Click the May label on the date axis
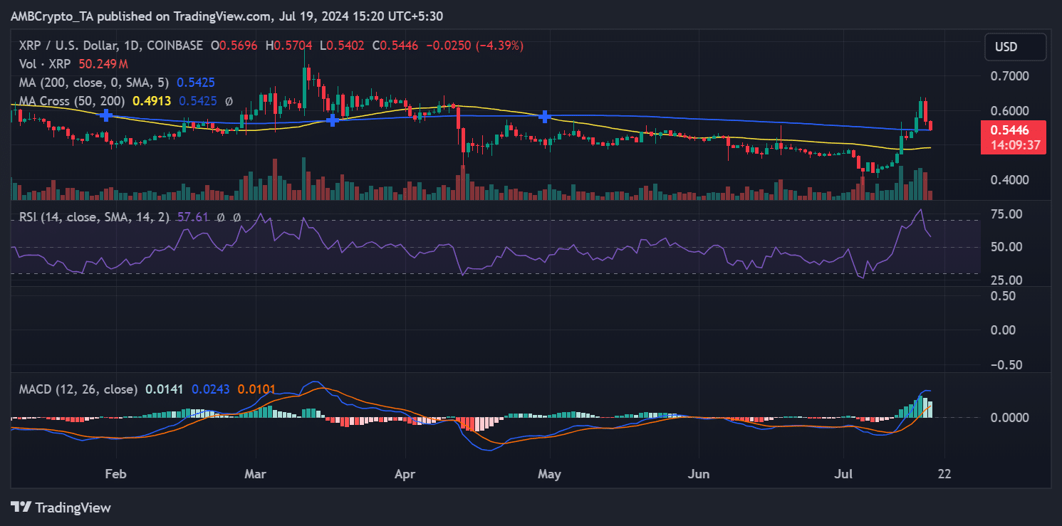This screenshot has height=526, width=1062. pos(550,473)
